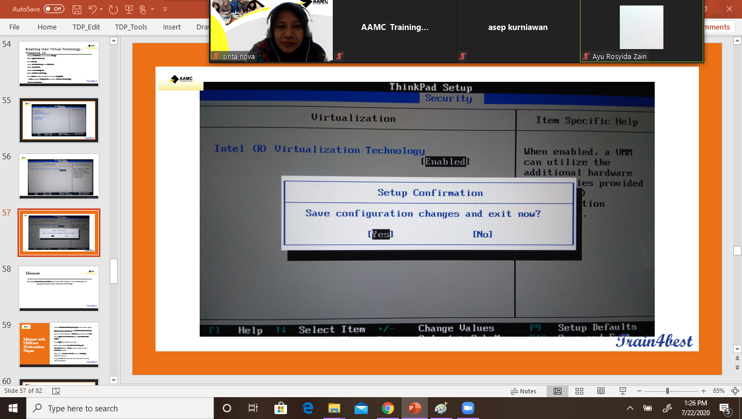Open the Zoom app in the taskbar
742x419 pixels.
click(468, 408)
